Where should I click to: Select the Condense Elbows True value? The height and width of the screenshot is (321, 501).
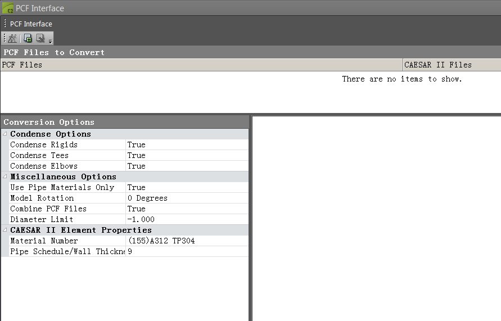tap(187, 166)
